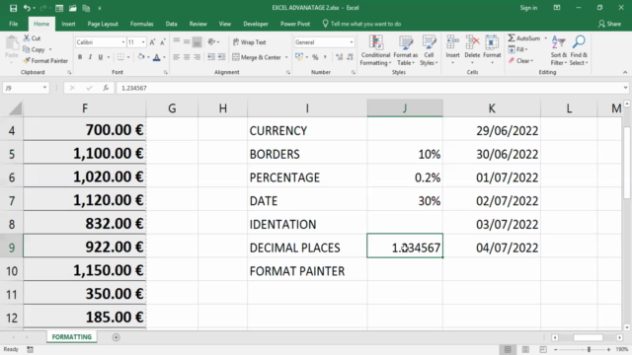Image resolution: width=632 pixels, height=355 pixels.
Task: Click Merge & Center button
Action: 257,57
